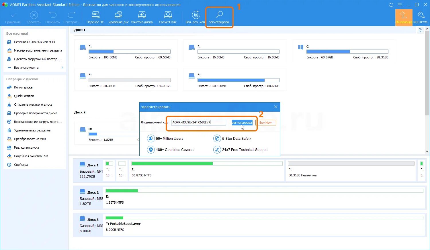The height and width of the screenshot is (250, 430).
Task: Click scrollbar up arrow in disk panel
Action: tap(427, 29)
